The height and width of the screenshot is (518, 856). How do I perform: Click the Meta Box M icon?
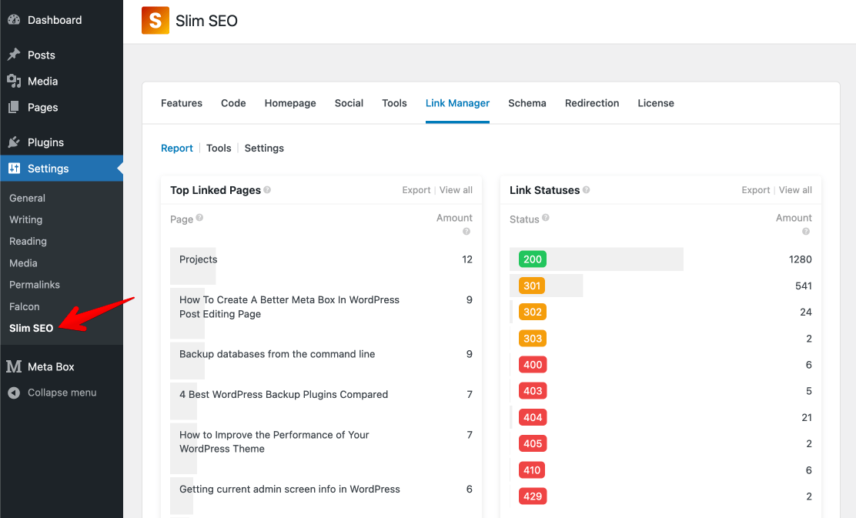pyautogui.click(x=14, y=366)
